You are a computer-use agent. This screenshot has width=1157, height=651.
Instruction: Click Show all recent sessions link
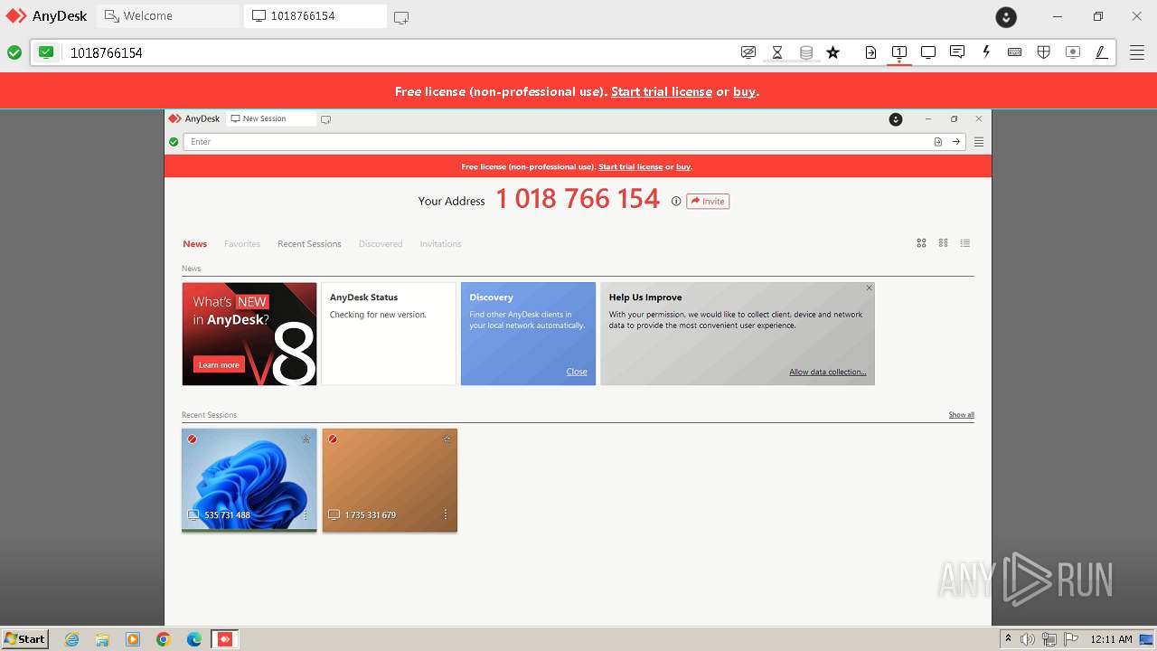click(961, 415)
